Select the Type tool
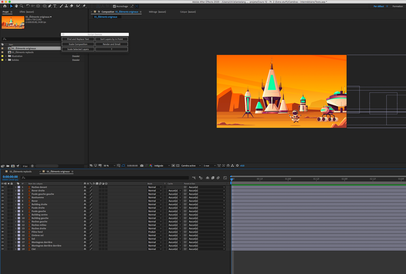 (x=55, y=6)
